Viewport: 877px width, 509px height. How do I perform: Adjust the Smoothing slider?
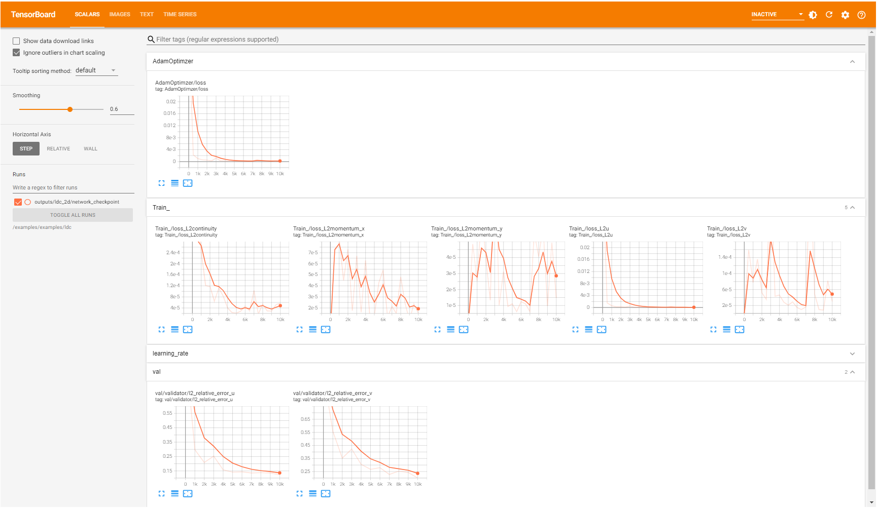[x=69, y=109]
